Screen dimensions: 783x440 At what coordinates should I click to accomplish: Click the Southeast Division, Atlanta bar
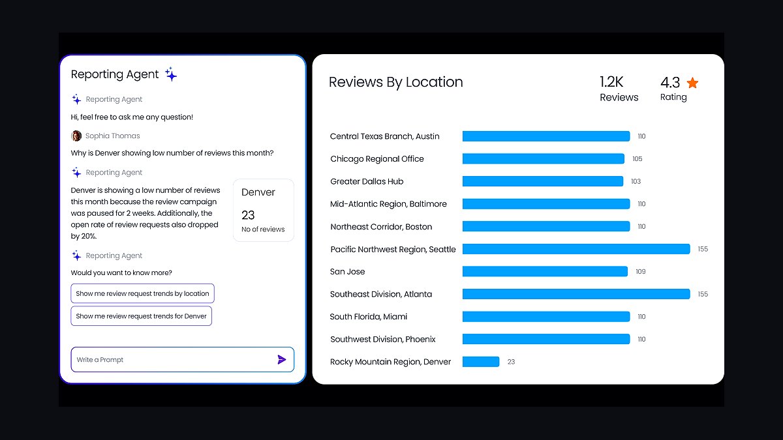tap(576, 294)
